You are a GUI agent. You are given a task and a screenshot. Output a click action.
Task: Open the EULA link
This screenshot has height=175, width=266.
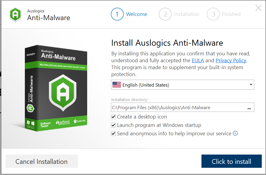click(198, 60)
